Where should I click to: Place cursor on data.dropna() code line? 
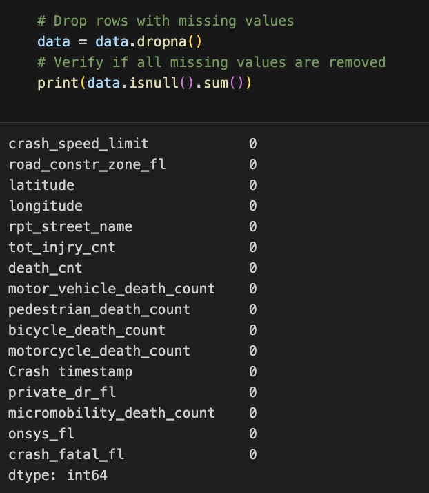(x=119, y=42)
